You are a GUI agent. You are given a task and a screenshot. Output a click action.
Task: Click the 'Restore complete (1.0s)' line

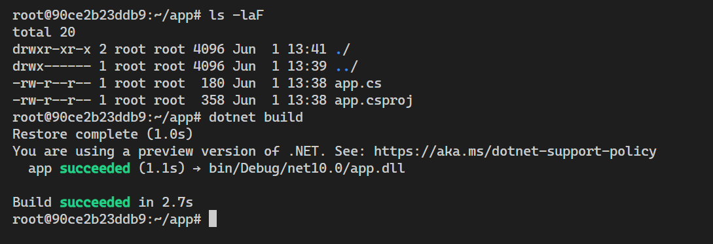103,135
